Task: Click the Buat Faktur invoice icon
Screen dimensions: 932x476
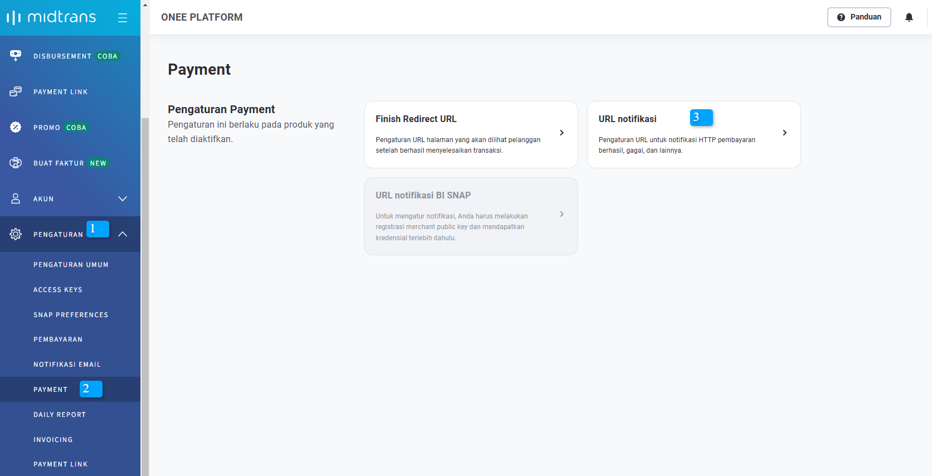Action: (16, 163)
